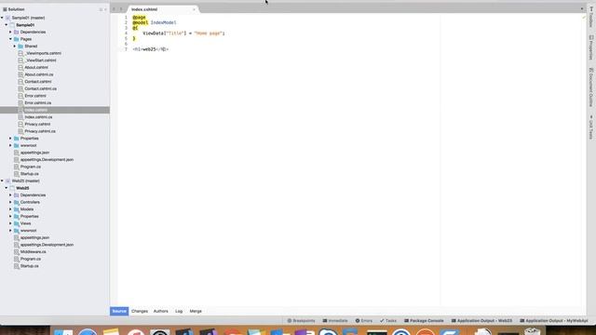Expand the Models folder arrow
Viewport: 596px width, 335px height.
click(10, 209)
